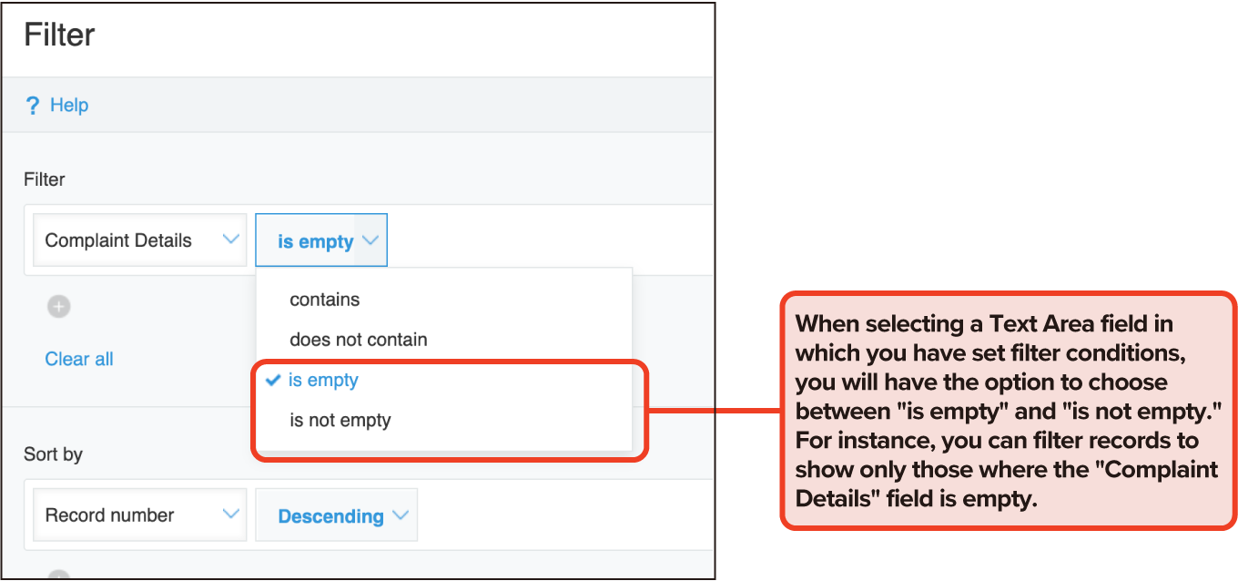Click the arrow beside Descending
1238x581 pixels.
click(x=401, y=516)
